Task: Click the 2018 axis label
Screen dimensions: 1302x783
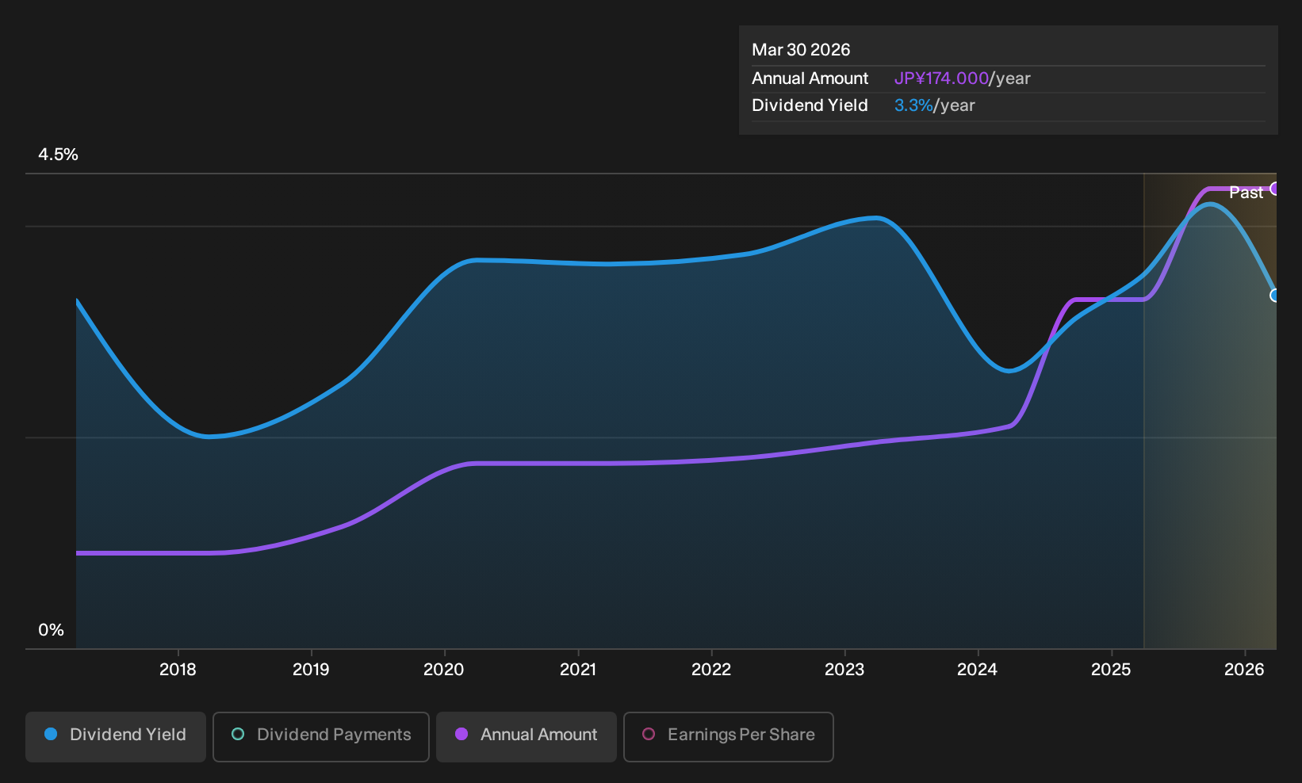Action: tap(178, 670)
